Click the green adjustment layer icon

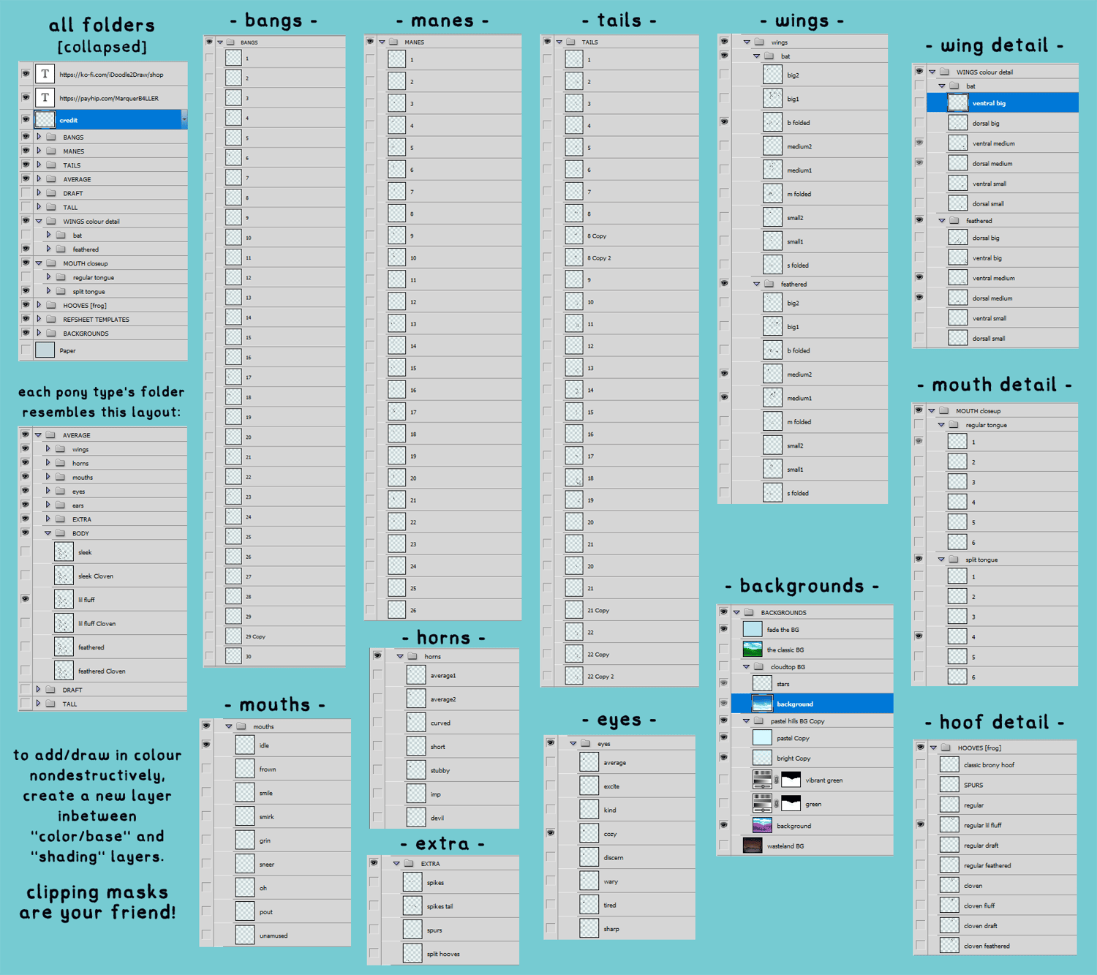(762, 803)
